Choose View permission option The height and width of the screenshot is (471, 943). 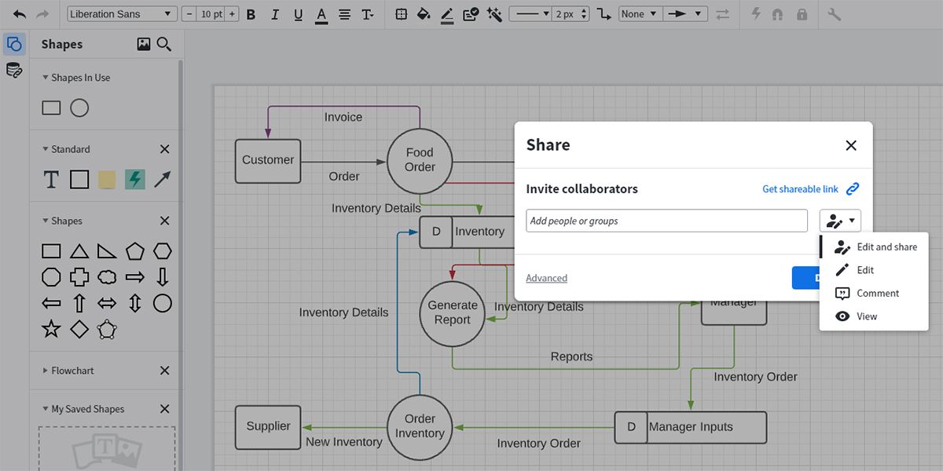[866, 316]
